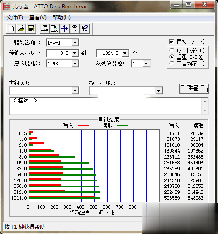Open the 总长度 4 MB dropdown
Viewport: 218px width, 234px height.
(x=75, y=64)
